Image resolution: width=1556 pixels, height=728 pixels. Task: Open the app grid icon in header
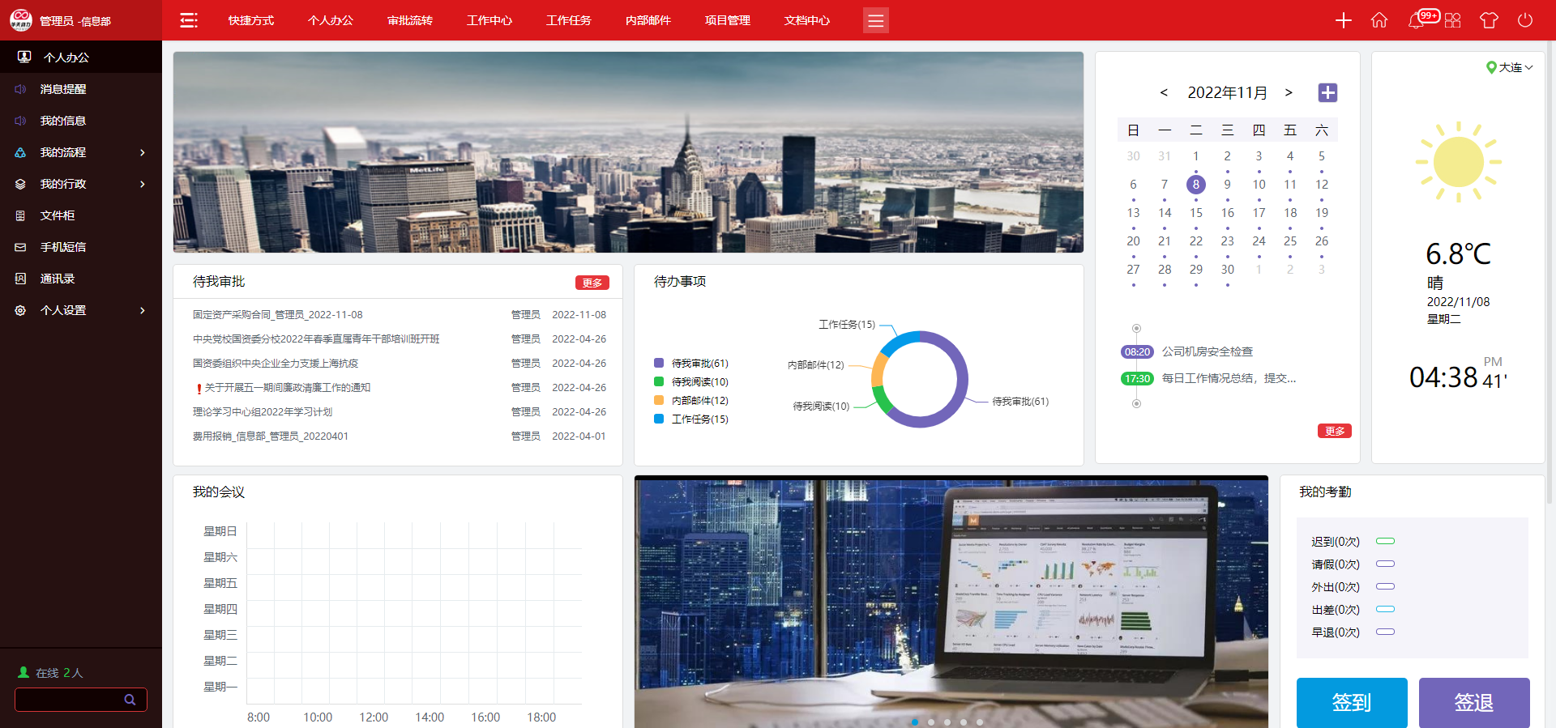1452,20
